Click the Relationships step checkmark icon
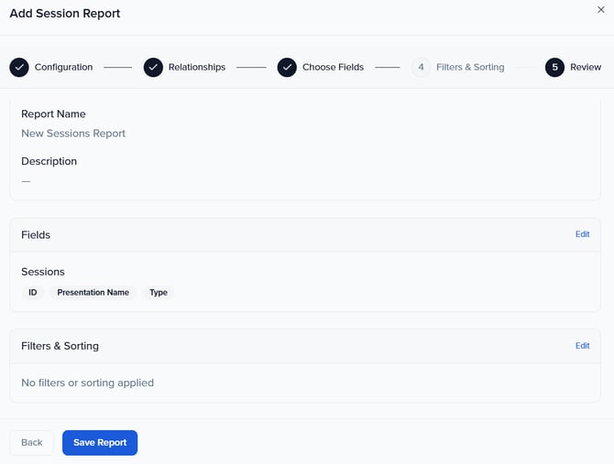 coord(153,67)
